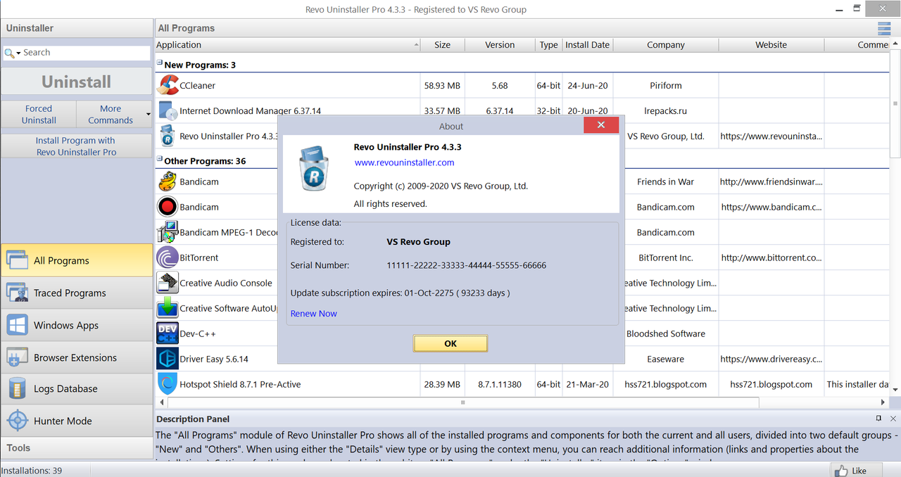Click the CCleaner size cell 58.93 MB

click(x=443, y=86)
